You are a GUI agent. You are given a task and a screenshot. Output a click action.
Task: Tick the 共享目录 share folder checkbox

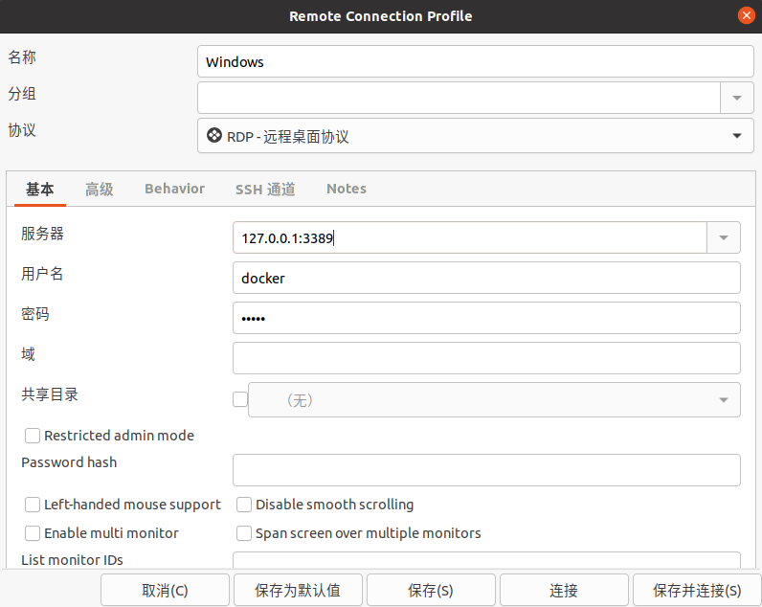[240, 399]
